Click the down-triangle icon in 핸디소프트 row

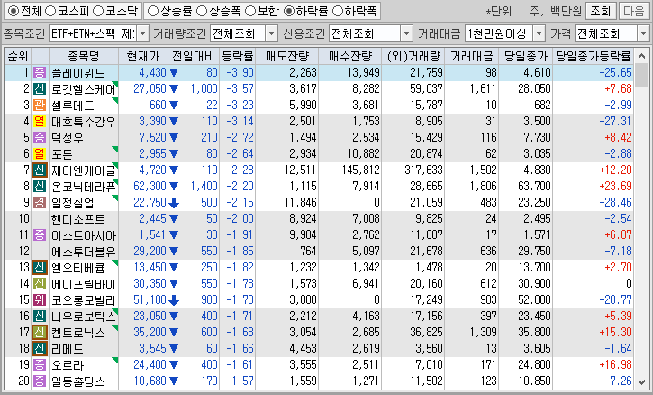174,219
